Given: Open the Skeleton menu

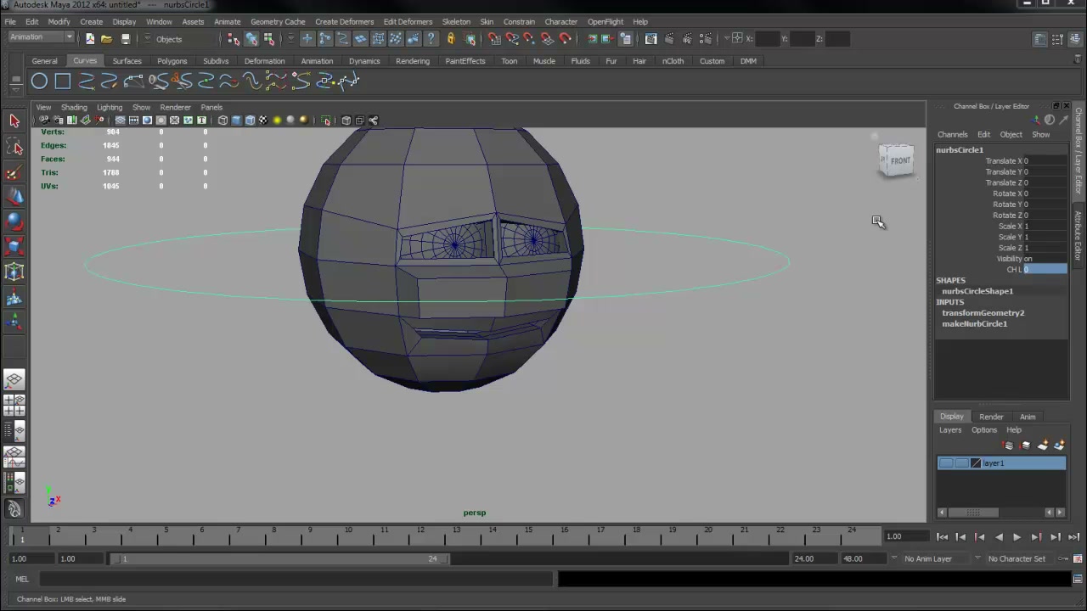Looking at the screenshot, I should (x=456, y=22).
